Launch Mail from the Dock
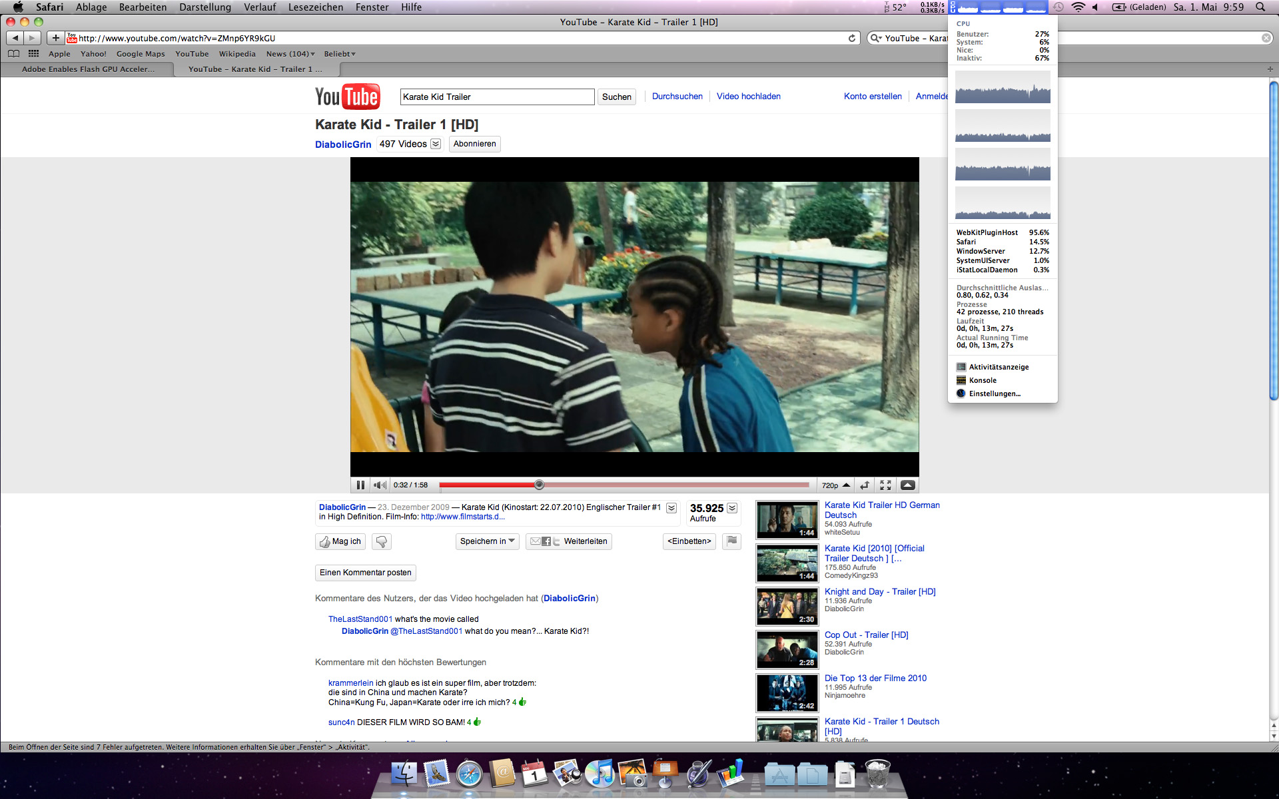This screenshot has width=1279, height=799. click(x=437, y=774)
